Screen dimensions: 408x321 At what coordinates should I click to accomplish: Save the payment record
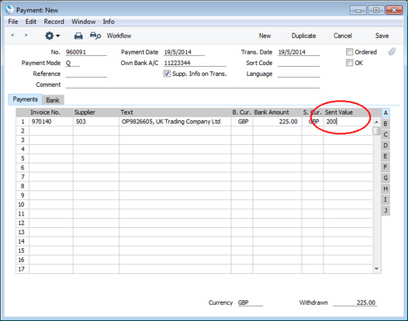(382, 36)
